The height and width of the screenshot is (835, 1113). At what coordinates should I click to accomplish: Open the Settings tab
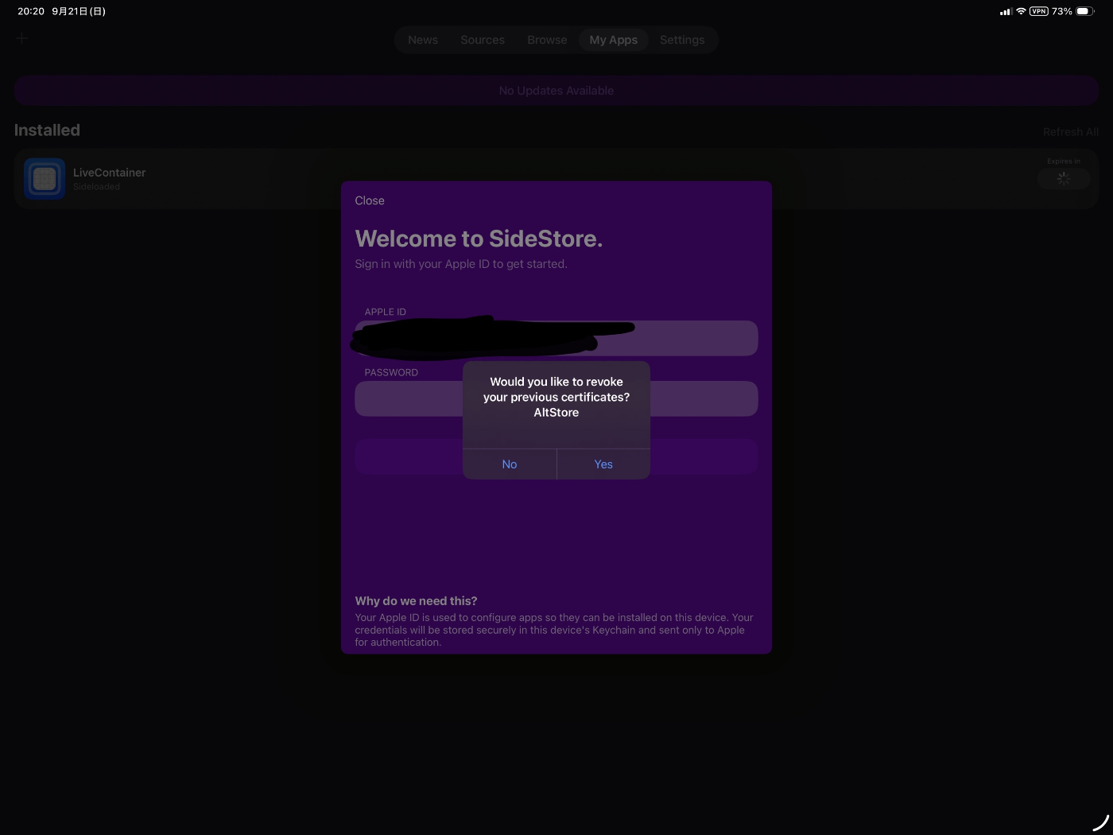click(682, 40)
